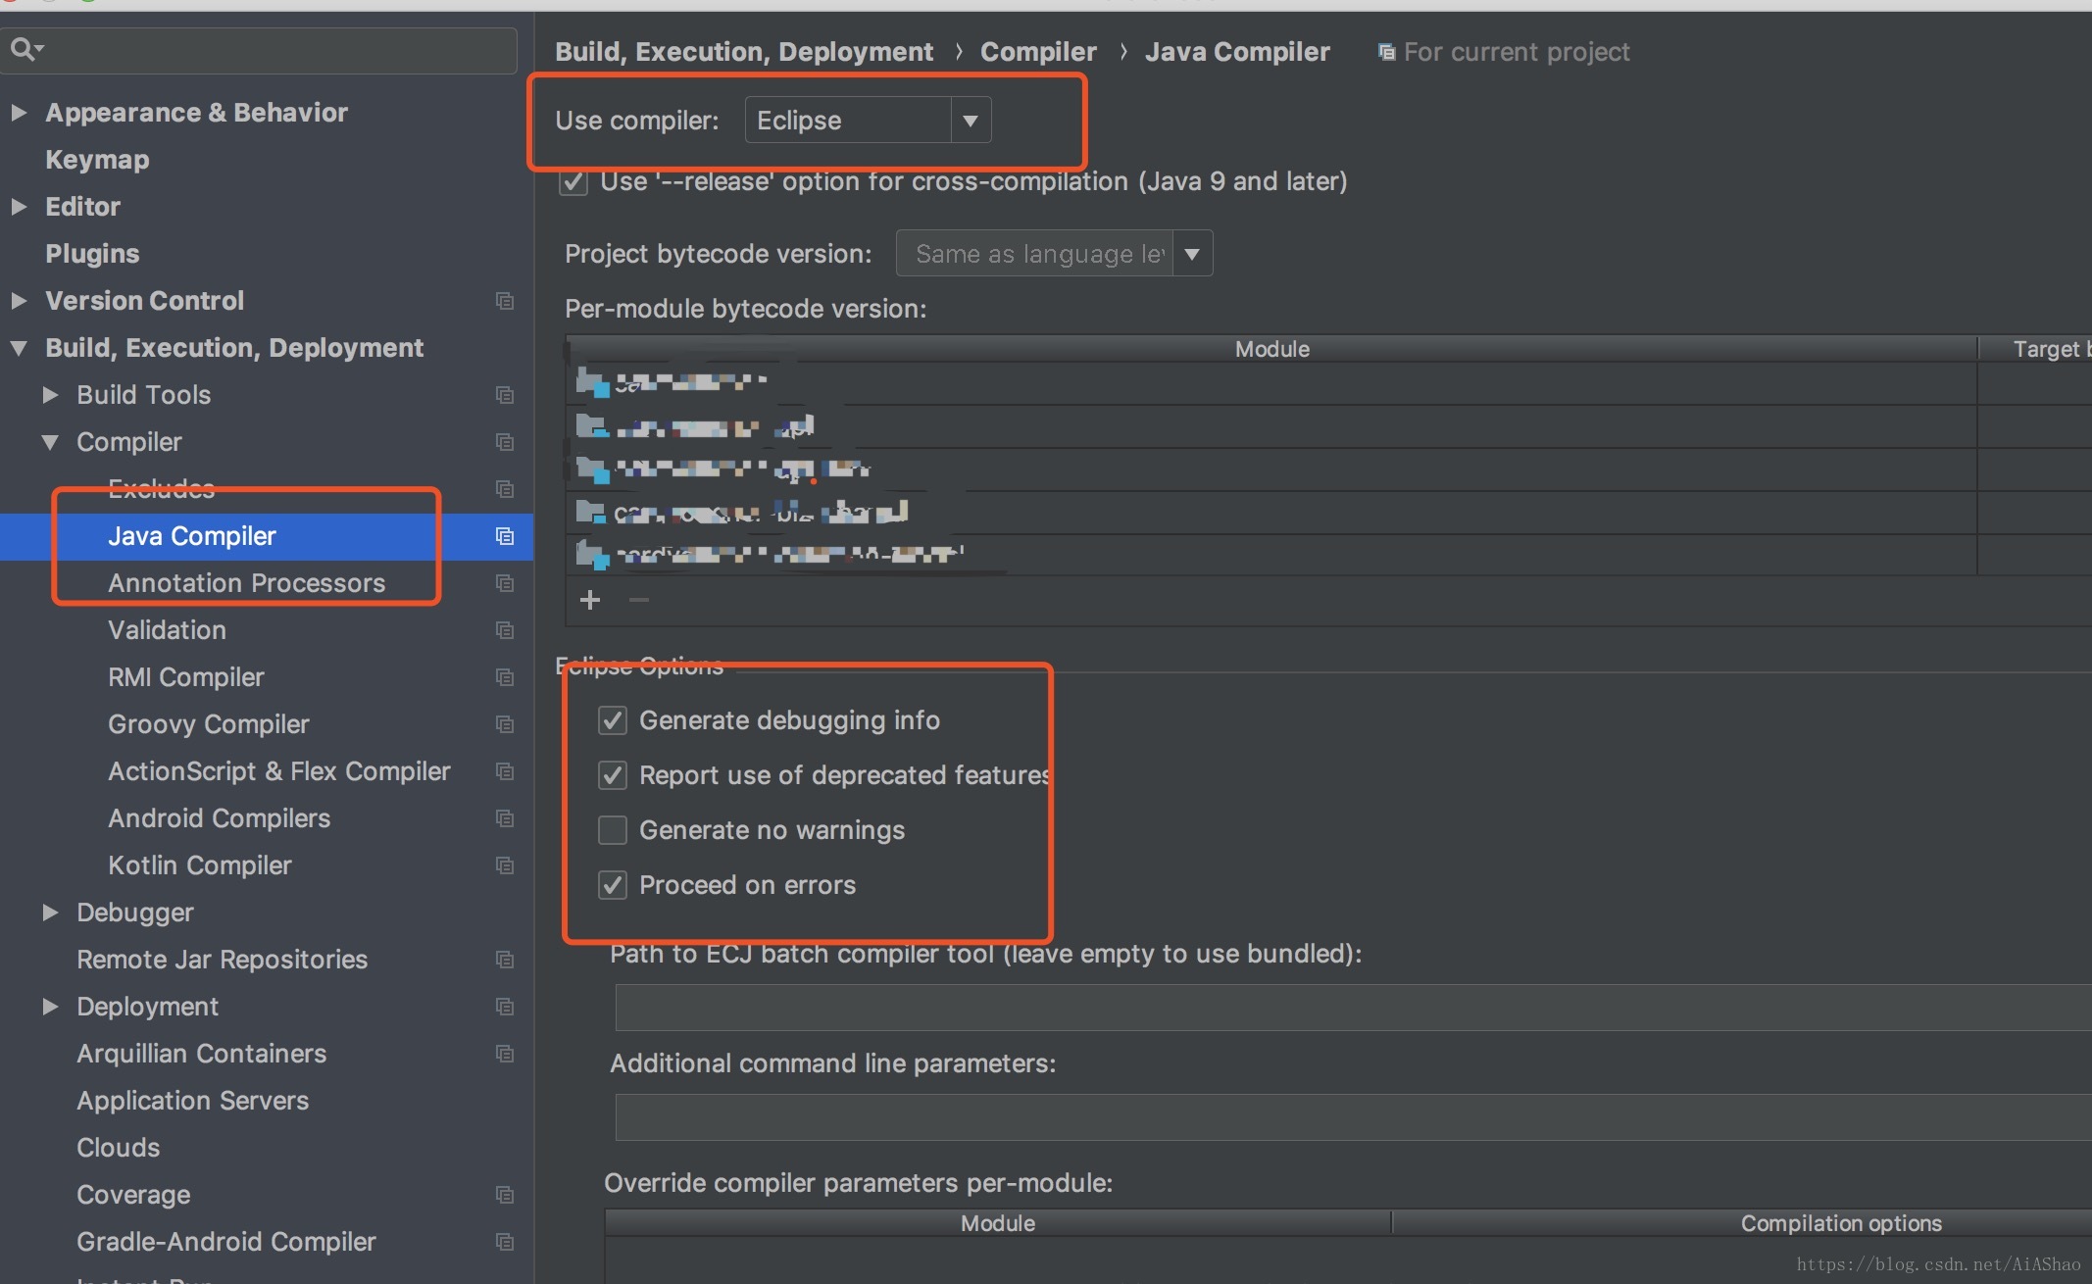The image size is (2092, 1284).
Task: Click project-level icon beside Annotation Processors
Action: [x=505, y=583]
